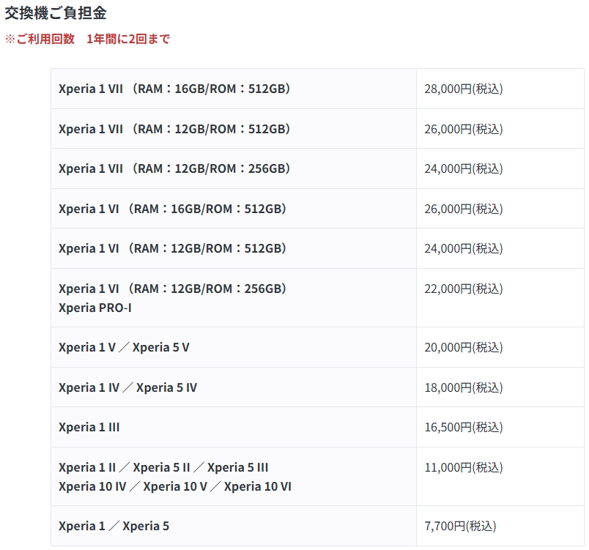Click Xperia 1 V / Xperia 5 V row
Image resolution: width=589 pixels, height=550 pixels.
pos(317,347)
